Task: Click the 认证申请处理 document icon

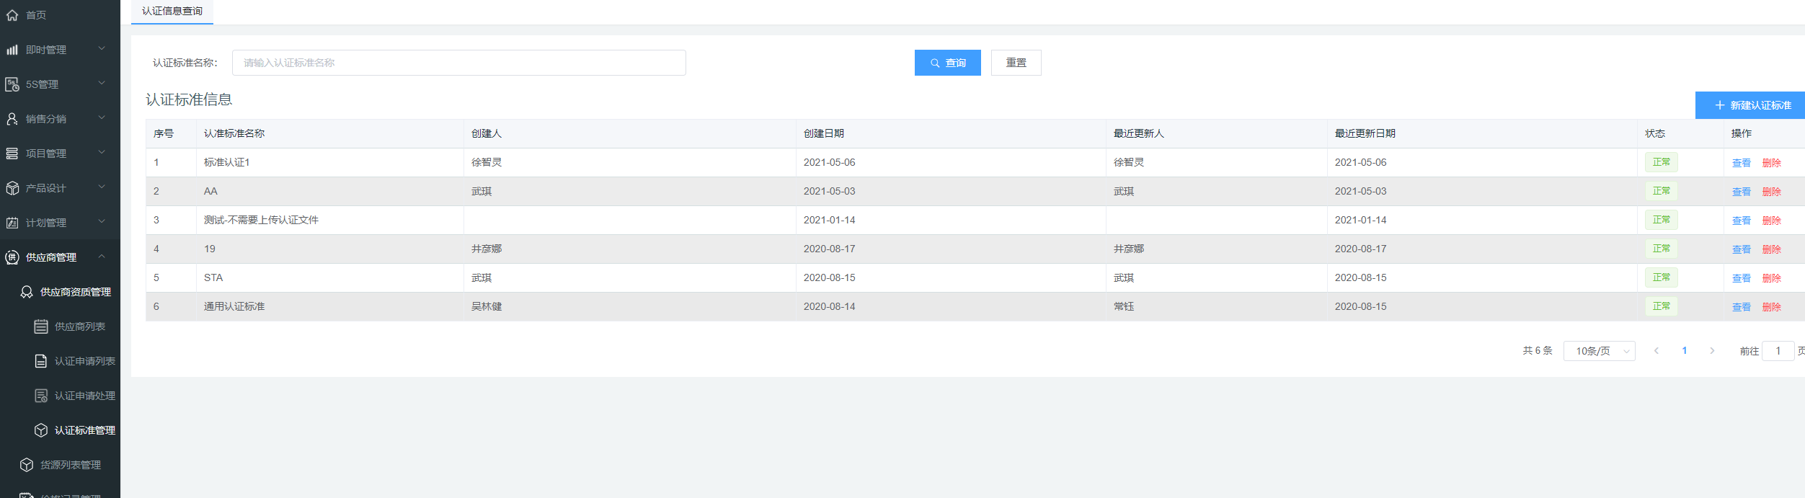Action: tap(41, 396)
